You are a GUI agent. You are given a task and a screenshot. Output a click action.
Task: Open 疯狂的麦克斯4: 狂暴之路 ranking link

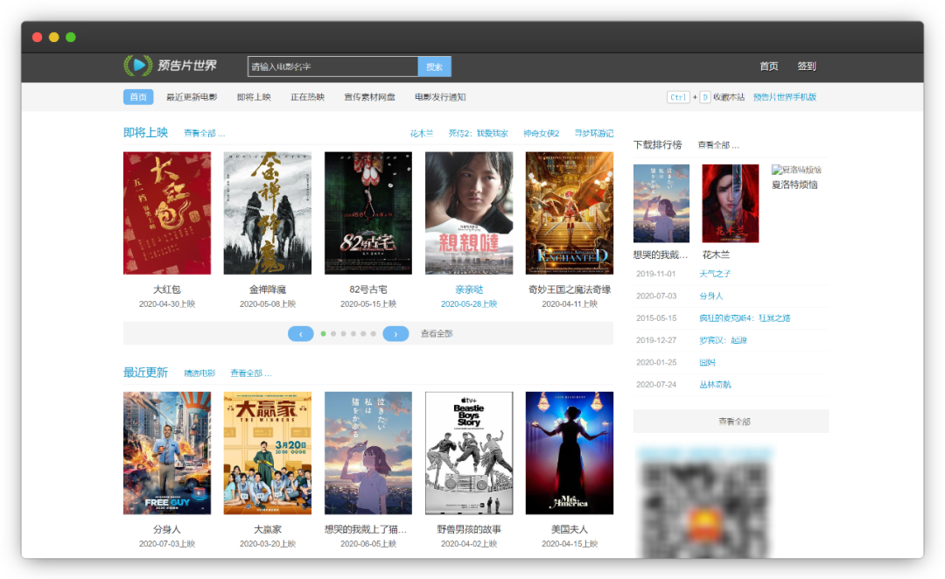tap(745, 318)
